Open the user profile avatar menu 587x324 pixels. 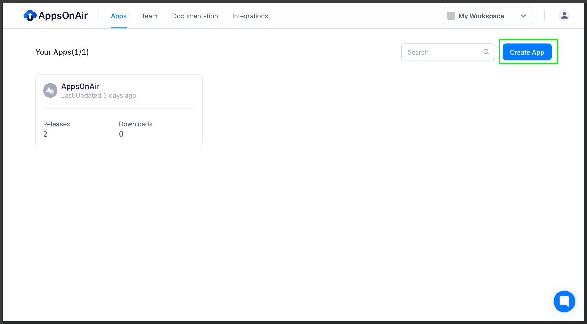pos(564,15)
